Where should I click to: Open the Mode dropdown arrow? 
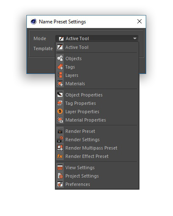135,38
